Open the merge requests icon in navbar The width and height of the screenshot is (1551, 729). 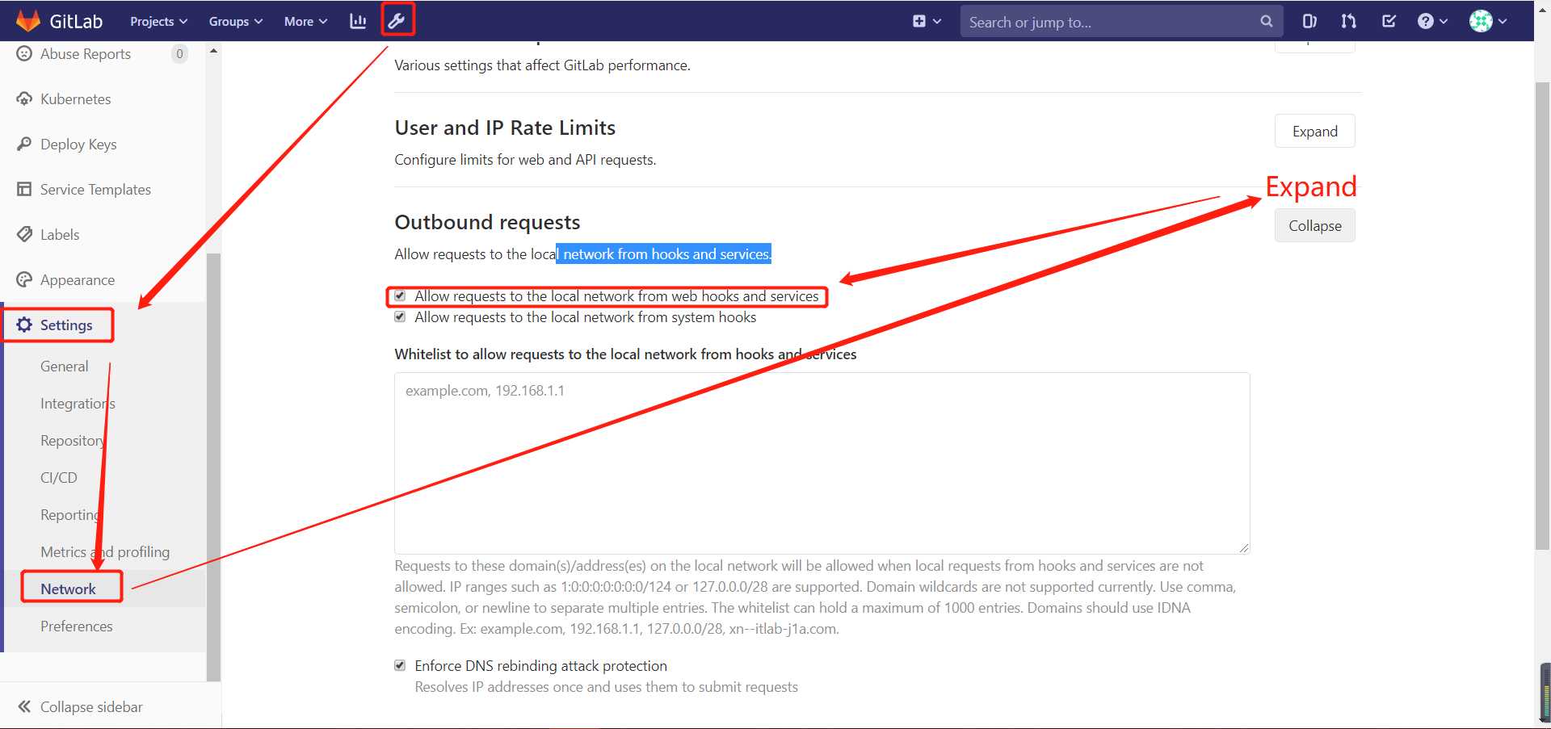(x=1348, y=21)
